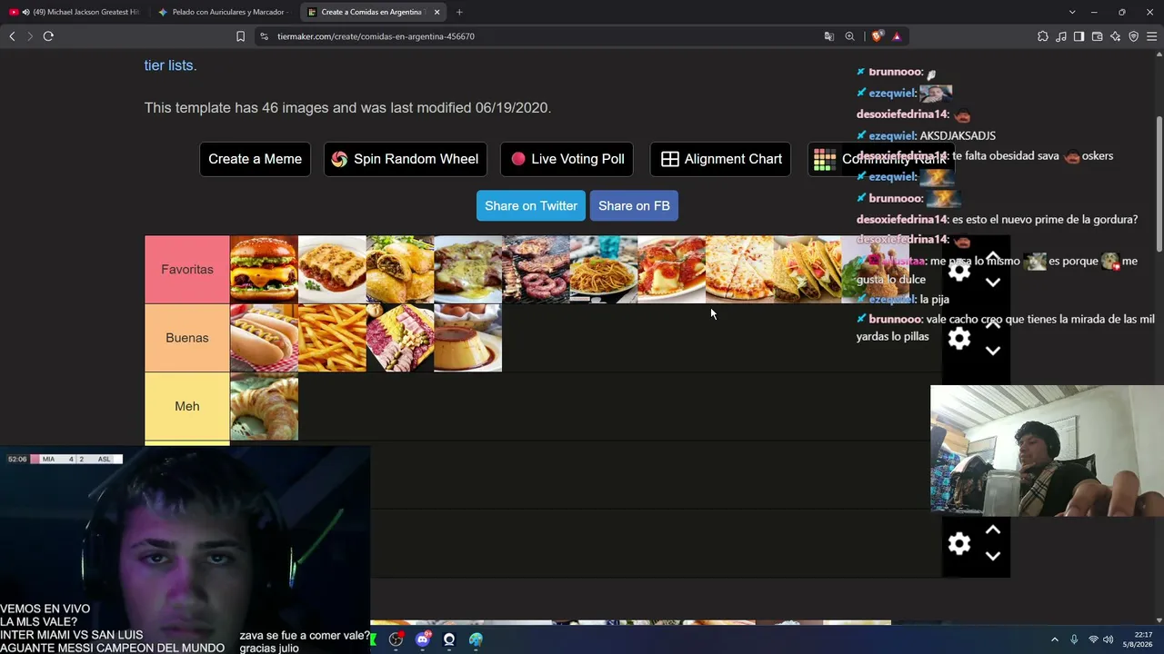
Task: Open the media control music note icon
Action: click(1061, 36)
